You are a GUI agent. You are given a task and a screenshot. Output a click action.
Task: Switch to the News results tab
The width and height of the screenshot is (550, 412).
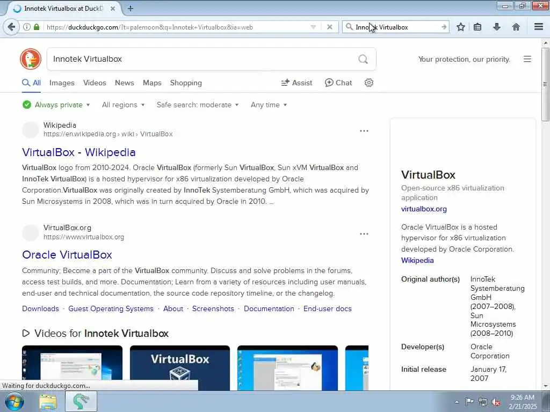125,83
